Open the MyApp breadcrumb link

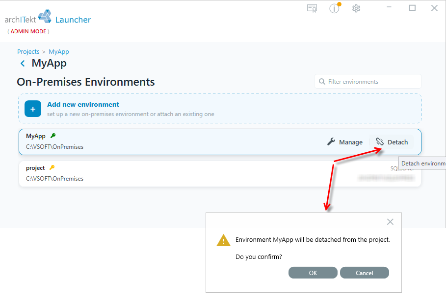pos(58,52)
